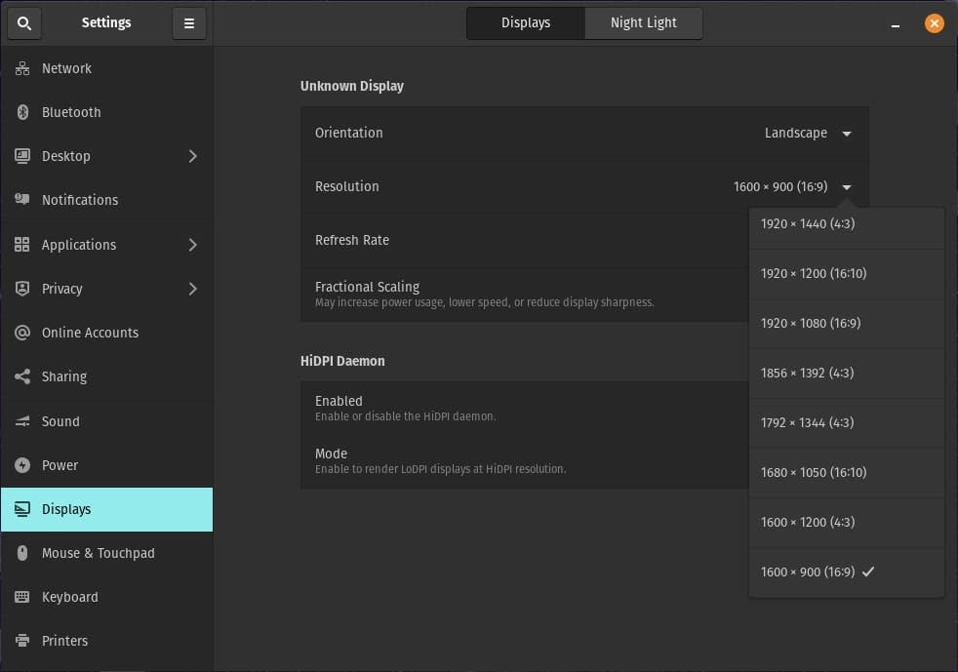Collapse the Resolution dropdown arrow
958x672 pixels.
(846, 187)
